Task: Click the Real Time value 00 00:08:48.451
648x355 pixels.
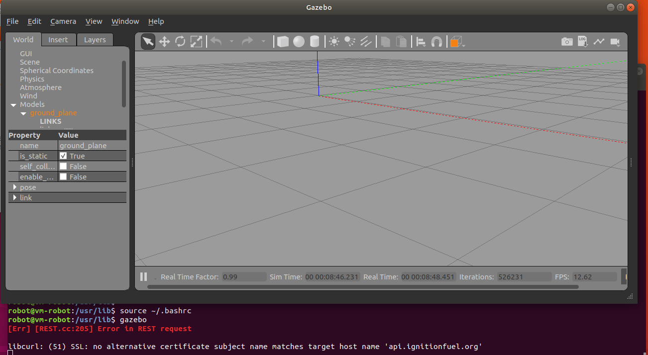Action: pyautogui.click(x=428, y=277)
